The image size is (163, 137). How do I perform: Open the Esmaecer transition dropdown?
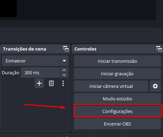(64, 61)
